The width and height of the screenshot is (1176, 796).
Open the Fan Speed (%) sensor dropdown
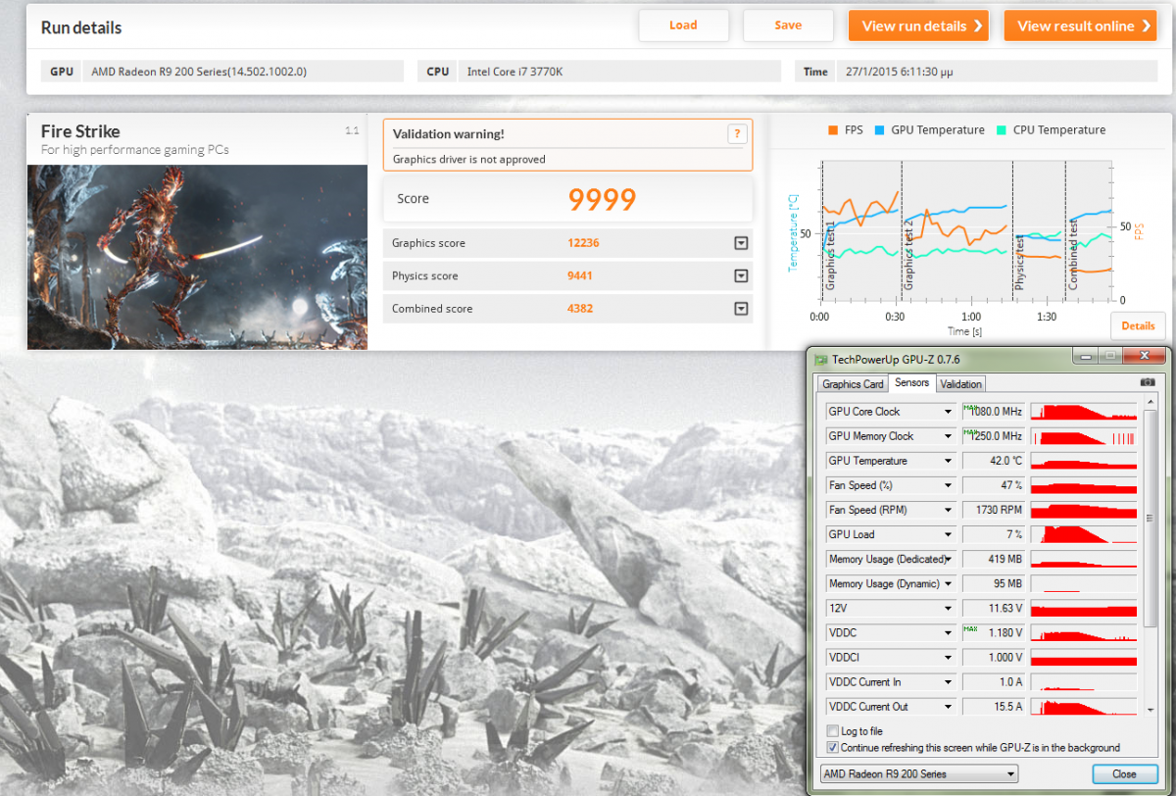pyautogui.click(x=948, y=485)
